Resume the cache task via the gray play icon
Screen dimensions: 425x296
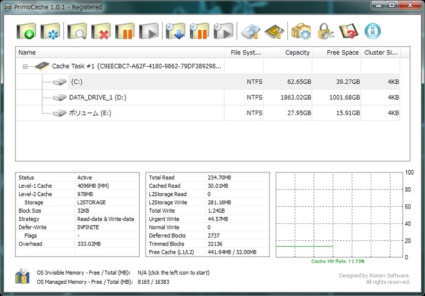coord(149,31)
